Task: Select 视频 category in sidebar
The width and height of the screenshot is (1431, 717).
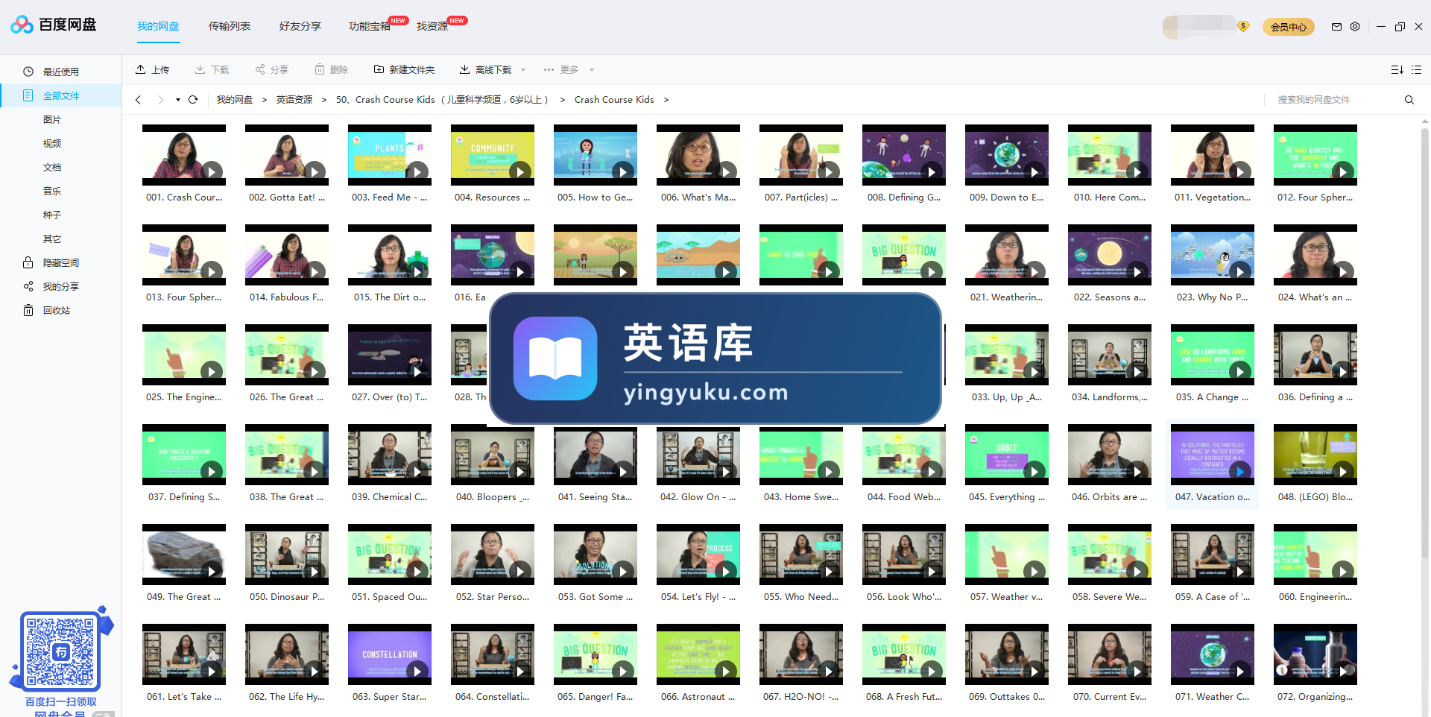Action: pos(52,143)
